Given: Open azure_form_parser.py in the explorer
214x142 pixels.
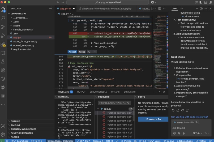Looking at the screenshot, I should (x=25, y=41).
